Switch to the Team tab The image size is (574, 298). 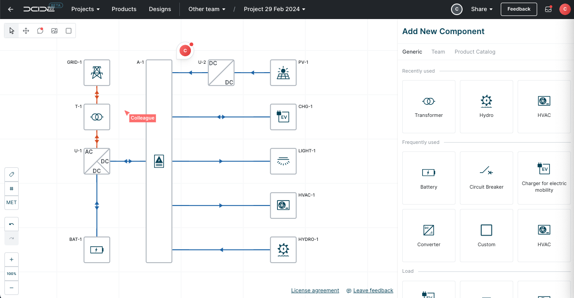438,52
